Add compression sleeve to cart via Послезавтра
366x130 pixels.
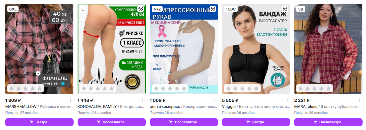pos(184,122)
